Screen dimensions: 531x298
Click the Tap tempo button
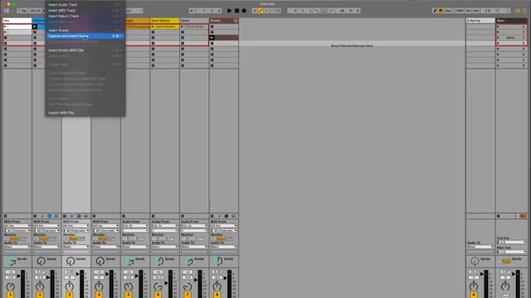click(23, 11)
